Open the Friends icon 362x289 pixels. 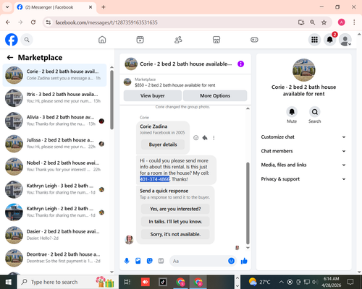click(x=178, y=40)
